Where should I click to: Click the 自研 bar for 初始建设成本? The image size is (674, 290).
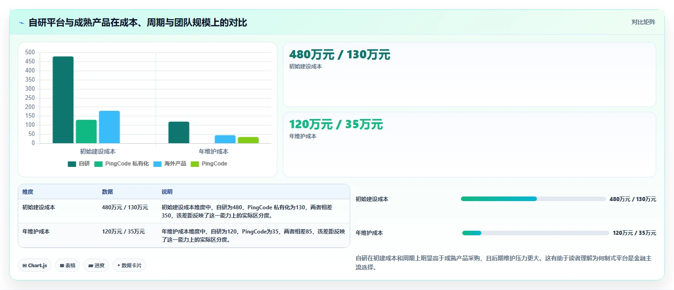tap(63, 100)
